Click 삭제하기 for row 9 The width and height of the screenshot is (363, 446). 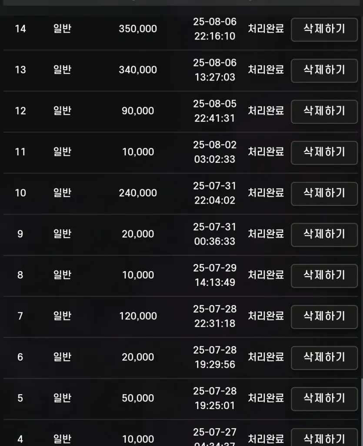point(324,235)
